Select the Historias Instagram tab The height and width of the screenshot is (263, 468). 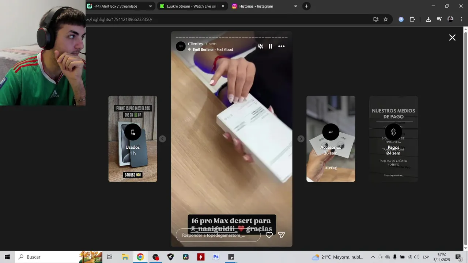coord(256,6)
